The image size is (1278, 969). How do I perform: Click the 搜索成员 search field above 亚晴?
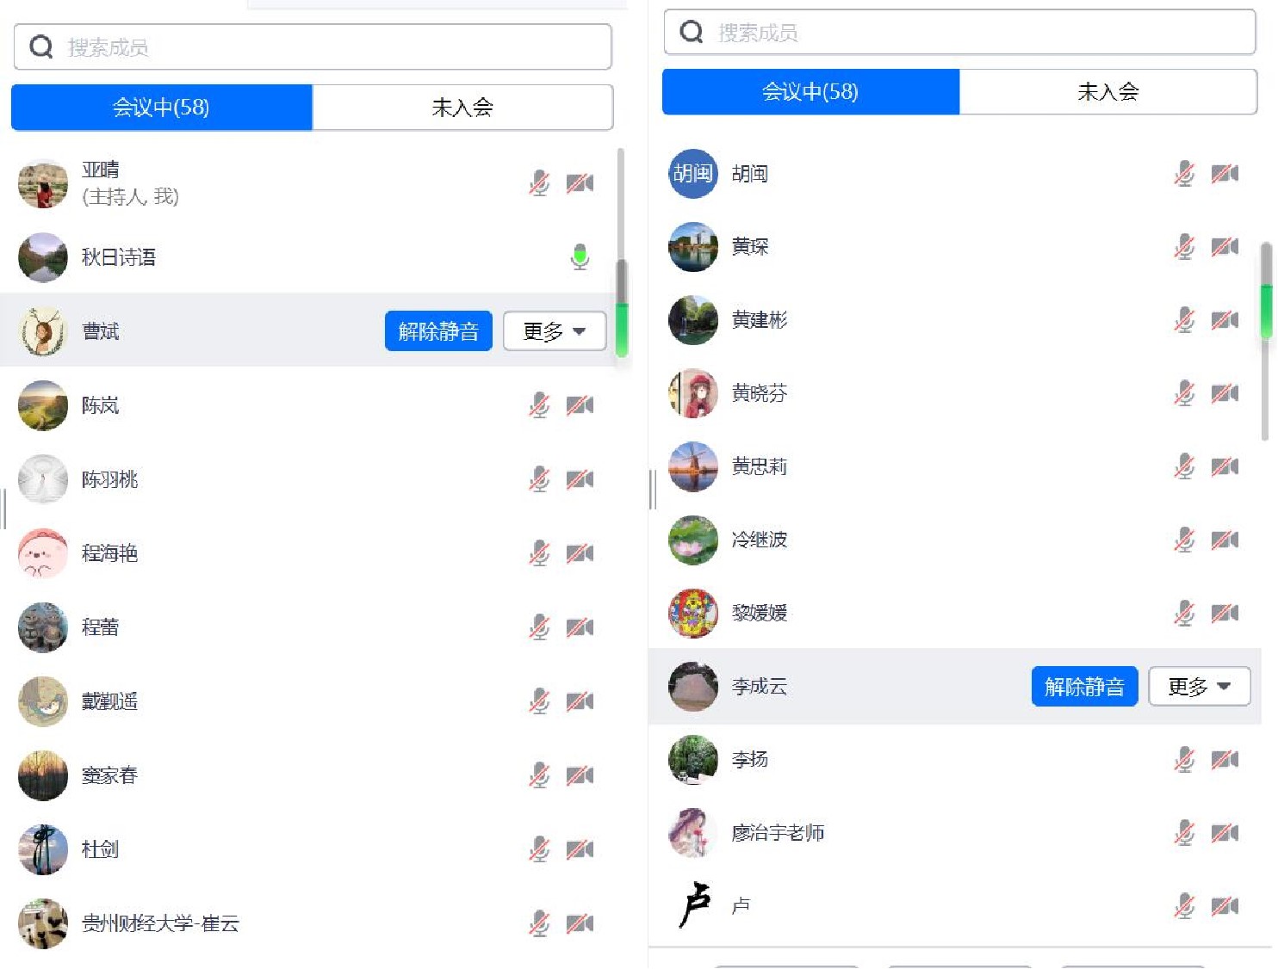tap(336, 47)
